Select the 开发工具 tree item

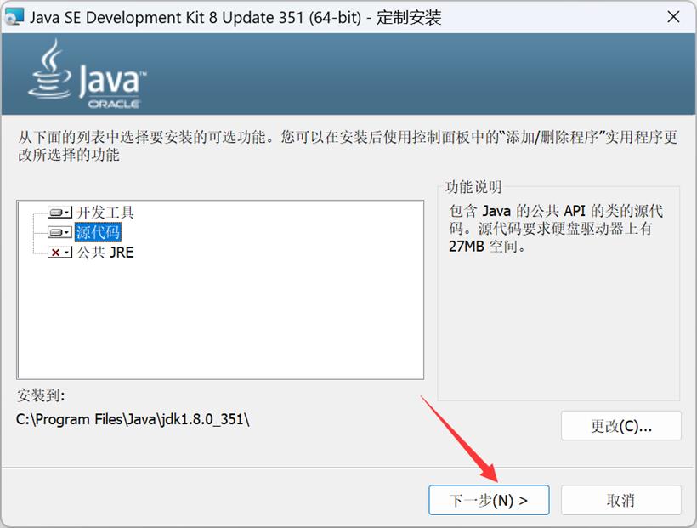105,213
